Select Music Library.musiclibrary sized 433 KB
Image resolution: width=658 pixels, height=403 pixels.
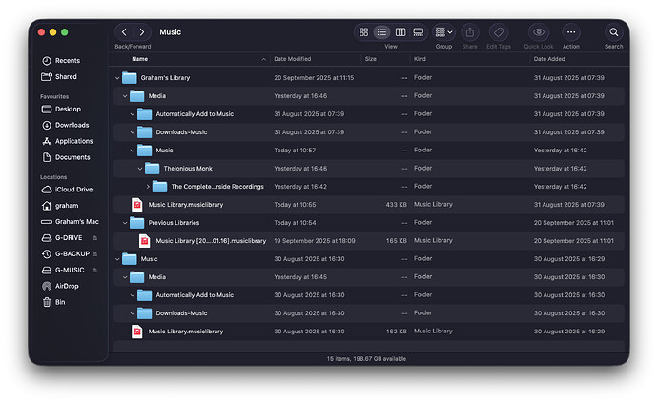(x=368, y=205)
